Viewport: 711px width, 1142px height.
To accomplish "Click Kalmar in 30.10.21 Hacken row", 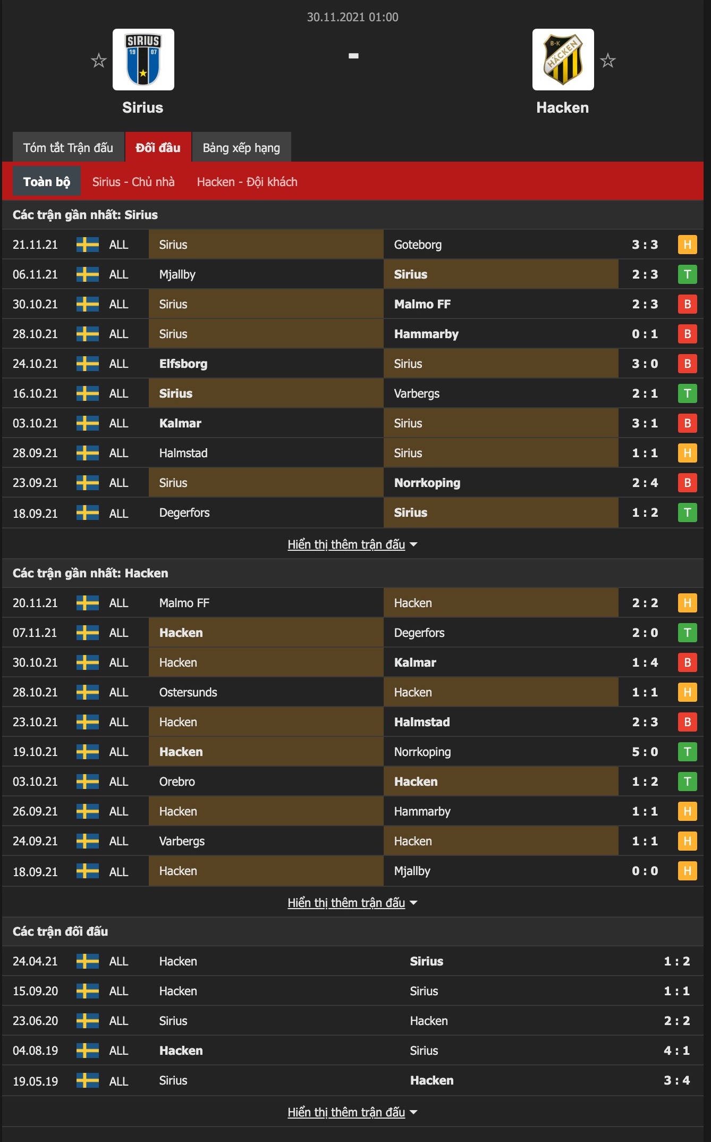I will pyautogui.click(x=415, y=662).
